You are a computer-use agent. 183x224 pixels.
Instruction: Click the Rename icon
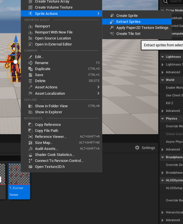(x=30, y=63)
